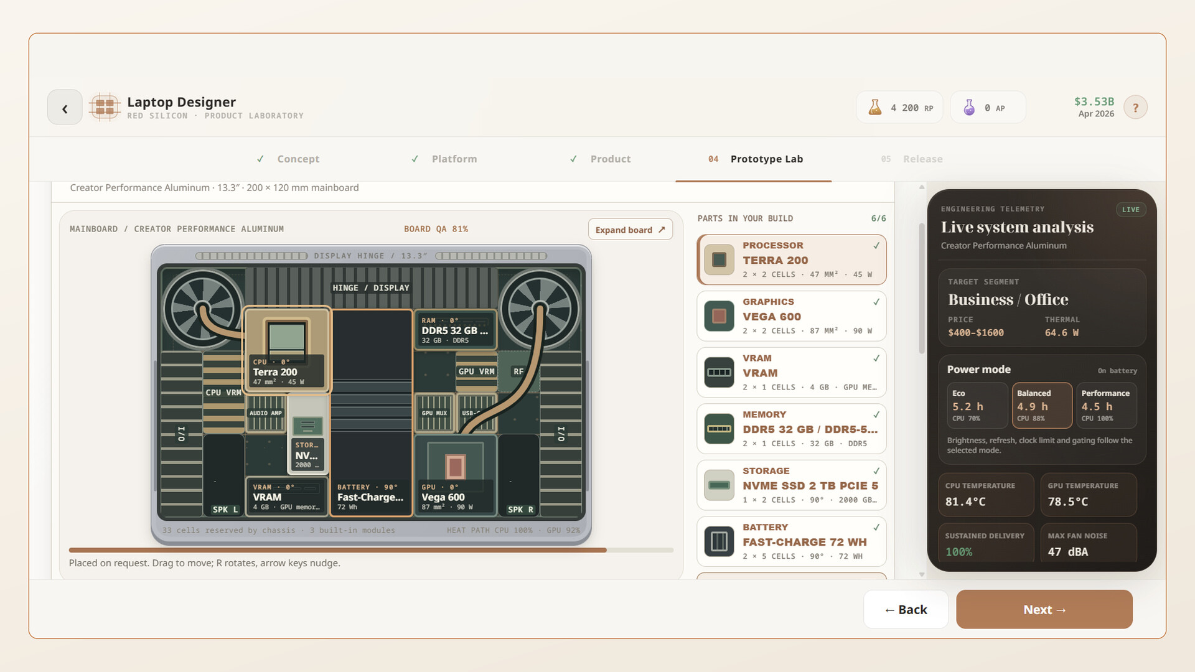
Task: Open the Product step tab
Action: [x=601, y=159]
